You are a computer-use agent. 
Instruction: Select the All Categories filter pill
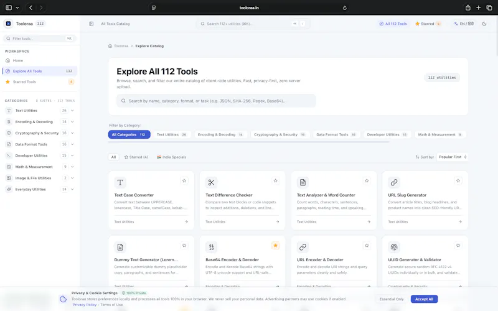coord(129,134)
